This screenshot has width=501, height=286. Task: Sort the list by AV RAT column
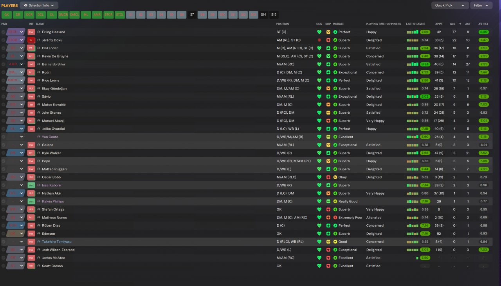483,24
